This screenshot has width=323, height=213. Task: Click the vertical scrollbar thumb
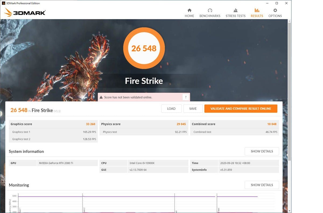tap(289, 92)
